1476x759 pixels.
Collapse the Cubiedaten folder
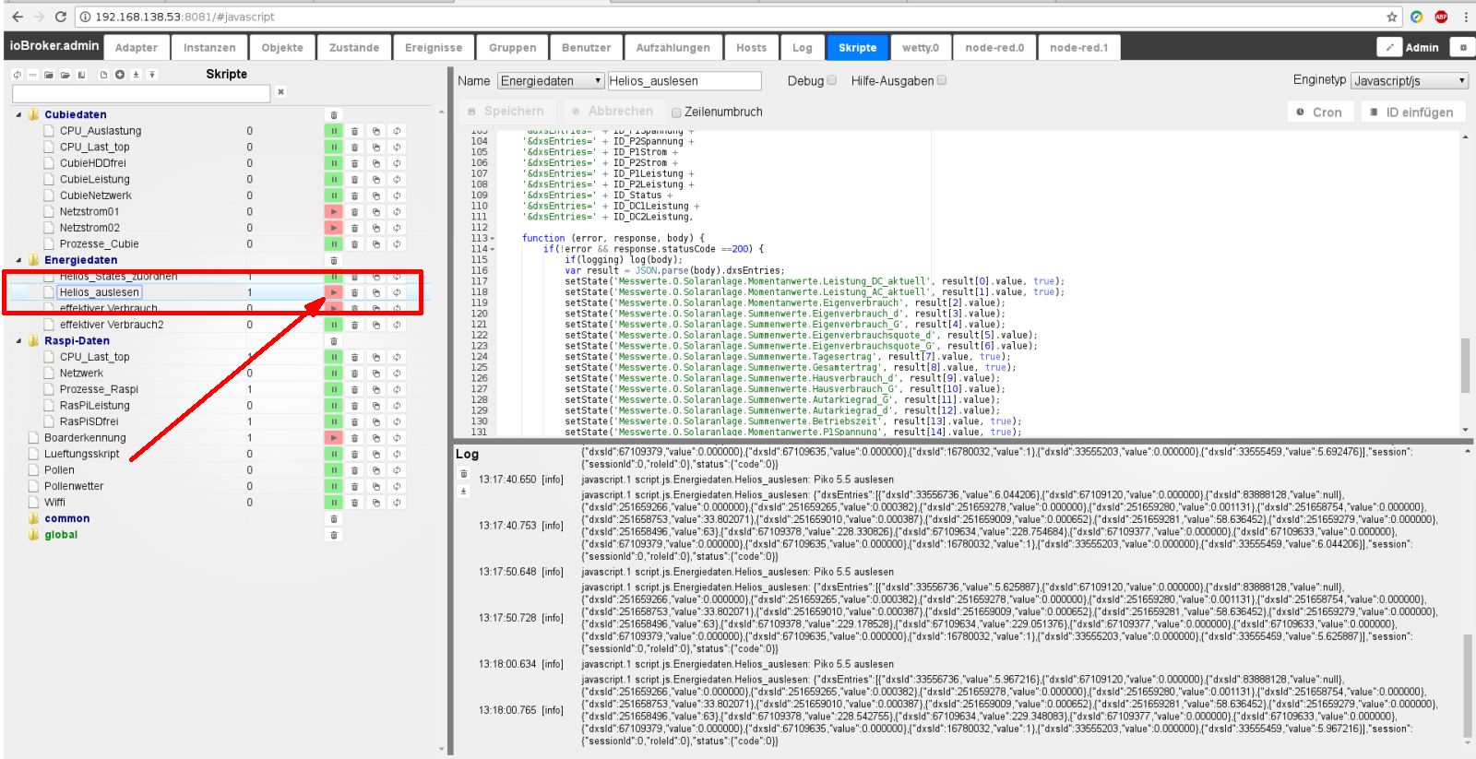pos(19,115)
